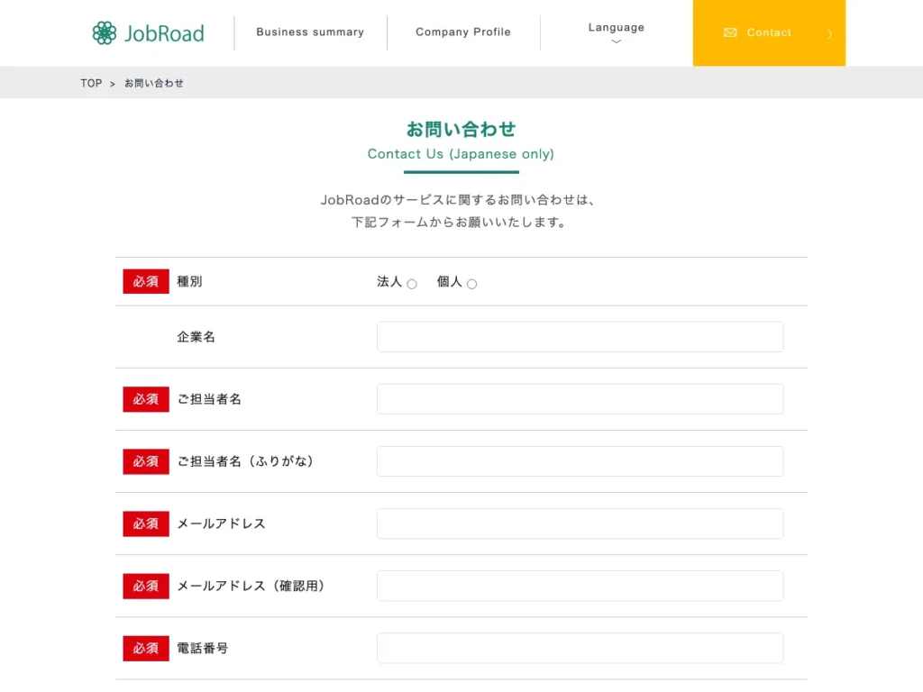The image size is (923, 692).
Task: Focus the 企業名 input field
Action: click(580, 337)
